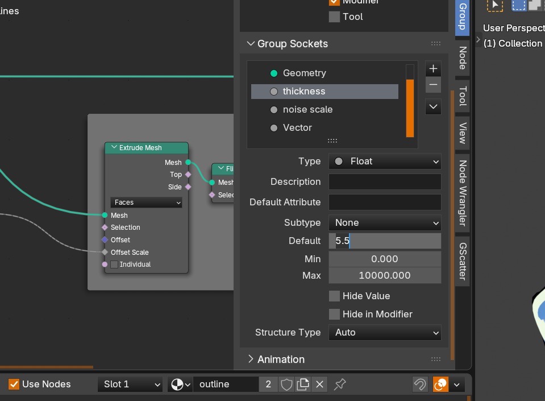545x401 pixels.
Task: Open the Subtype None dropdown
Action: 385,223
